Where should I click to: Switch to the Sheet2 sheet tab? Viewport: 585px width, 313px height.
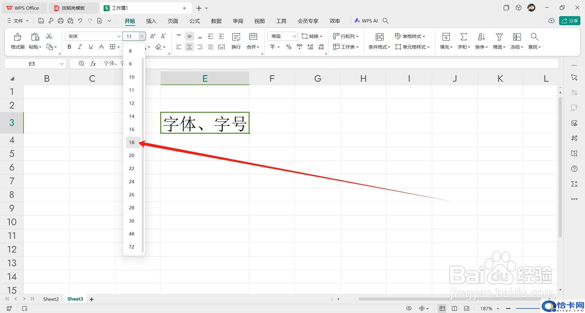tap(51, 299)
